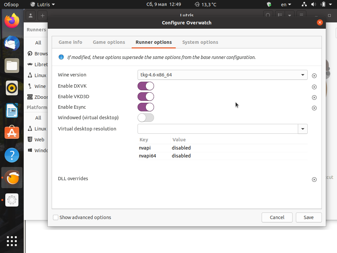Image resolution: width=337 pixels, height=253 pixels.
Task: Click the volume icon in top bar
Action: point(314,4)
